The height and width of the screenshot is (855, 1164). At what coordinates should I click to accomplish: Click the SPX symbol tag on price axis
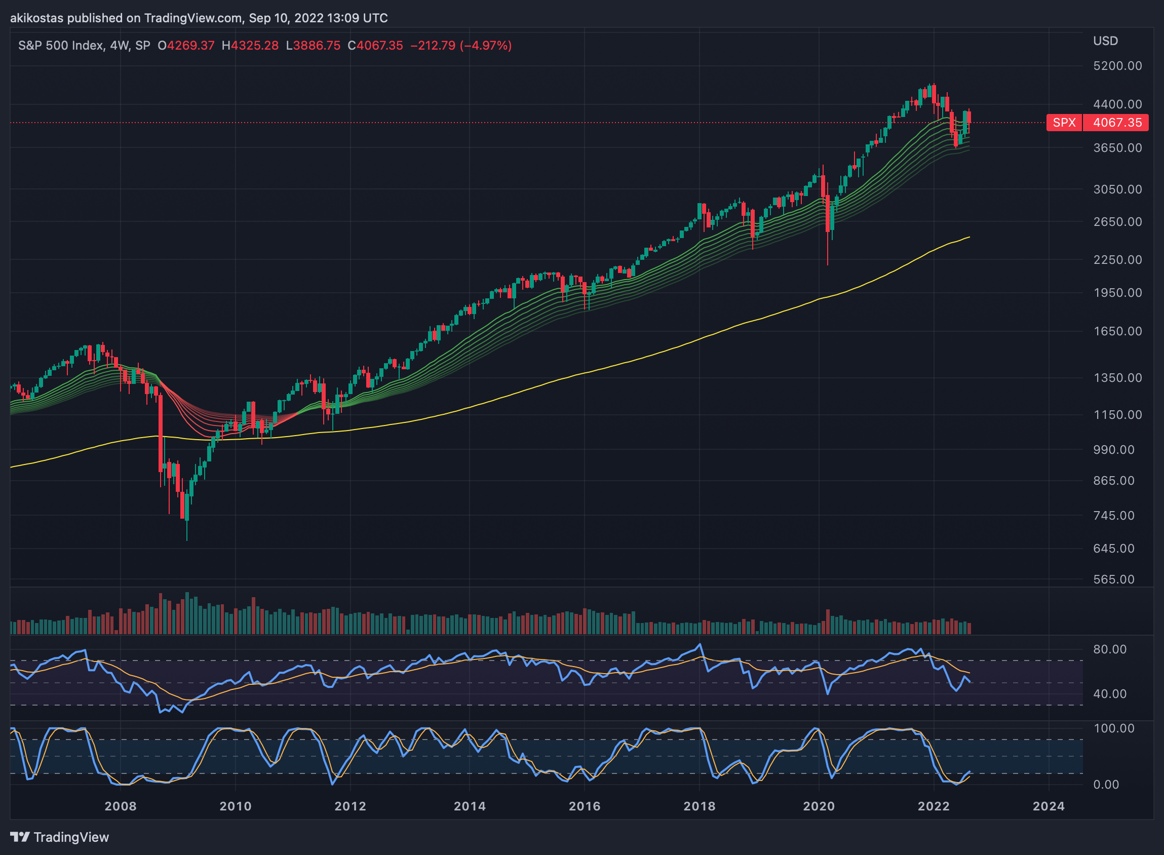[x=1064, y=123]
